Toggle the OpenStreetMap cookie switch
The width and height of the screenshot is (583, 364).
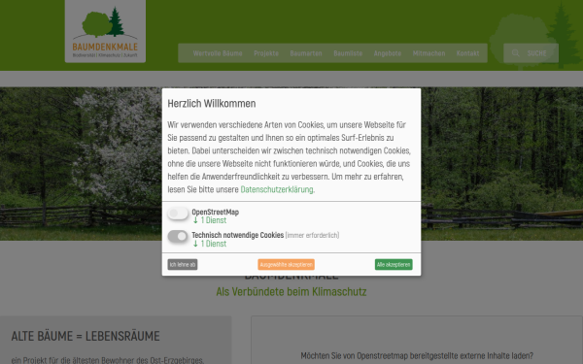click(178, 214)
